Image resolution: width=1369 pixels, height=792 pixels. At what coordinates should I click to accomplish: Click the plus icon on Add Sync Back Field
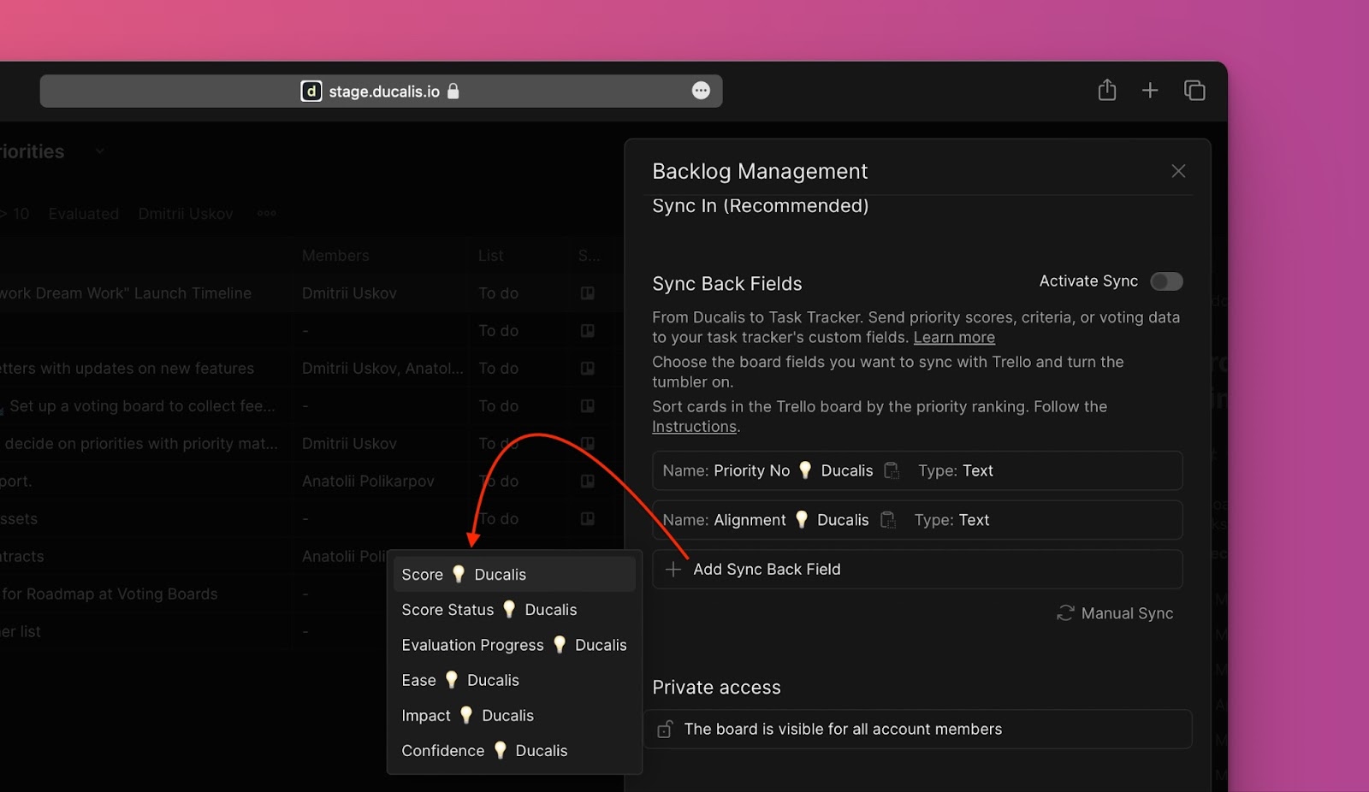673,569
